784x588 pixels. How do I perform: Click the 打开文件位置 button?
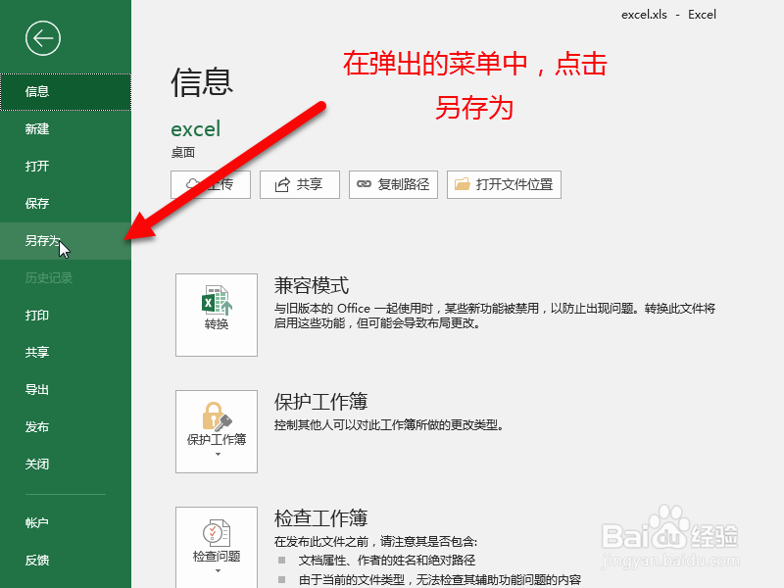coord(504,184)
